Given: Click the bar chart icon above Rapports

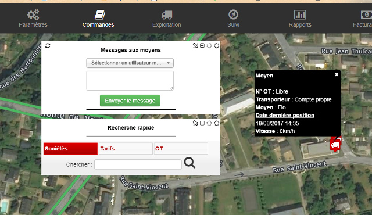Looking at the screenshot, I should [300, 15].
